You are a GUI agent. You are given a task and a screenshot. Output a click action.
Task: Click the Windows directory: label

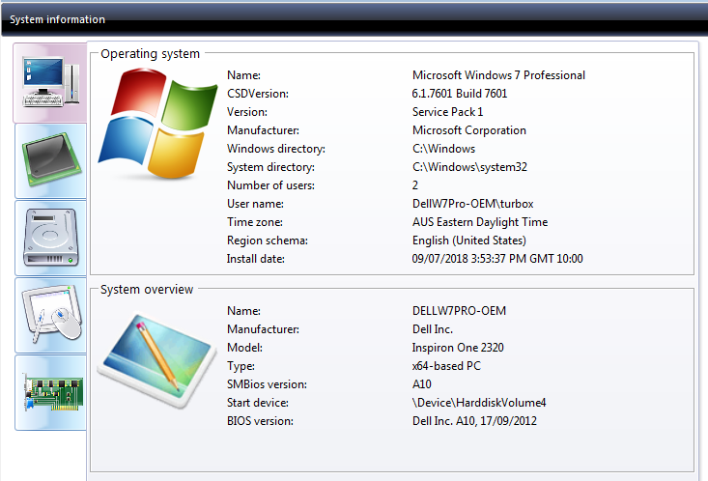(x=276, y=149)
